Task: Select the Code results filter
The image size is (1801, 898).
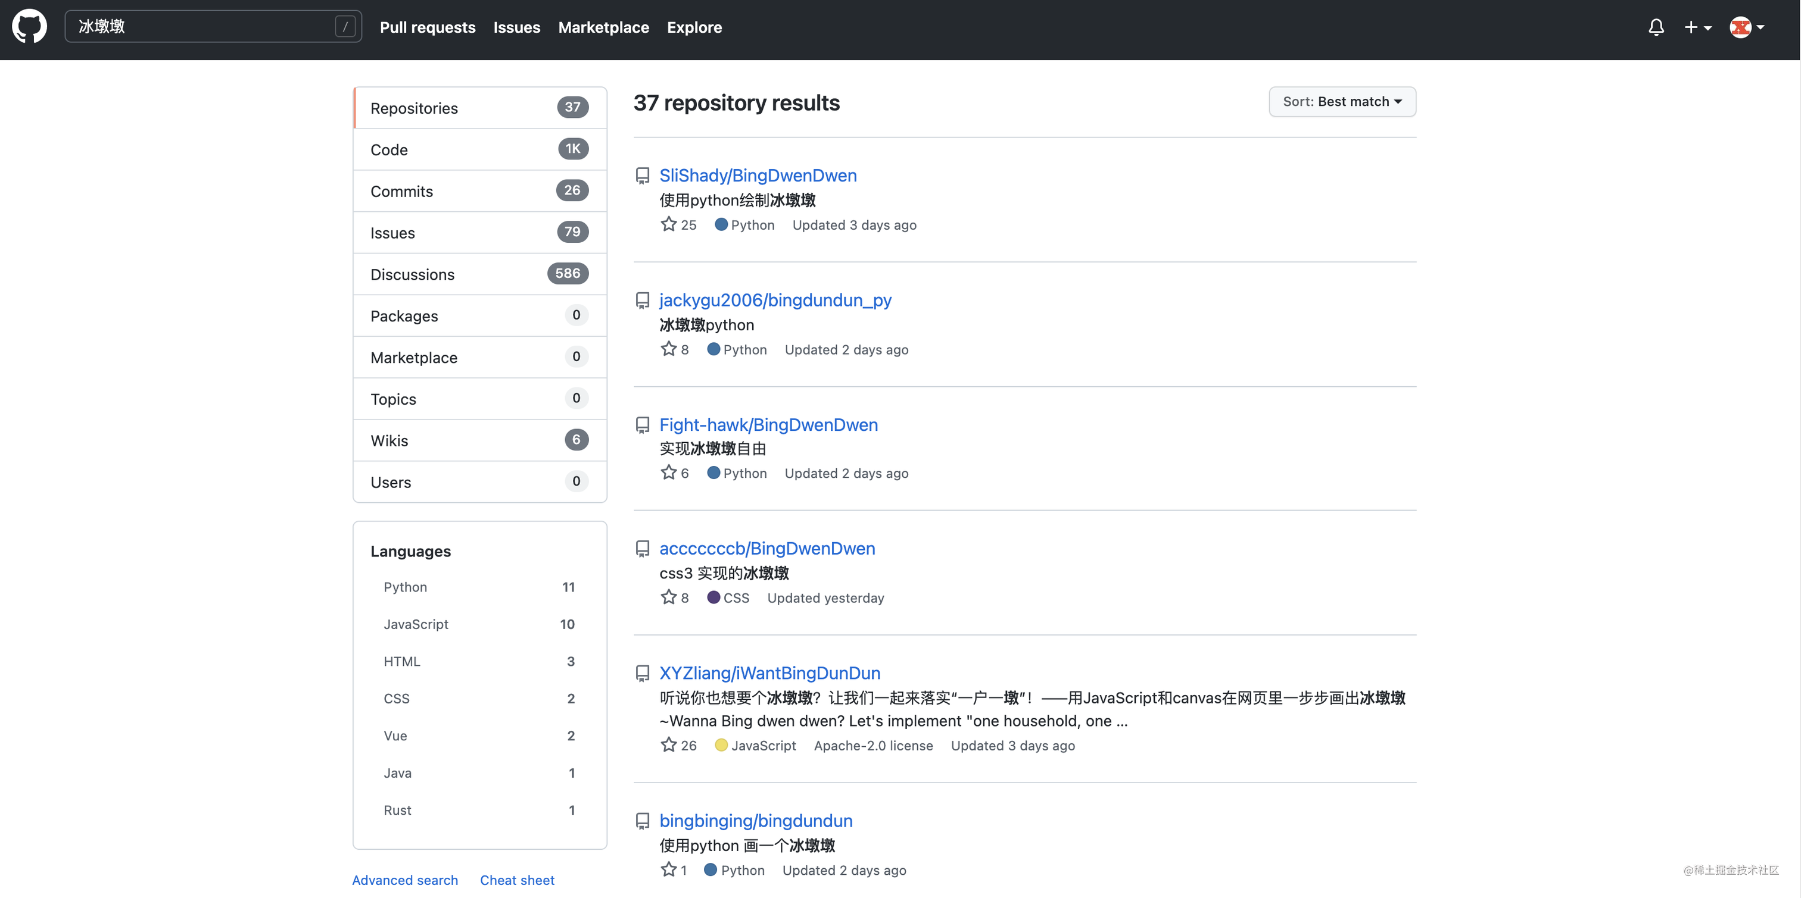Action: click(479, 149)
